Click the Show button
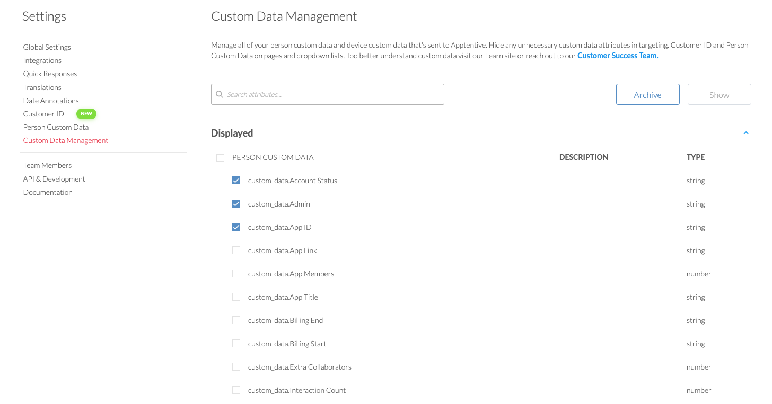 719,95
